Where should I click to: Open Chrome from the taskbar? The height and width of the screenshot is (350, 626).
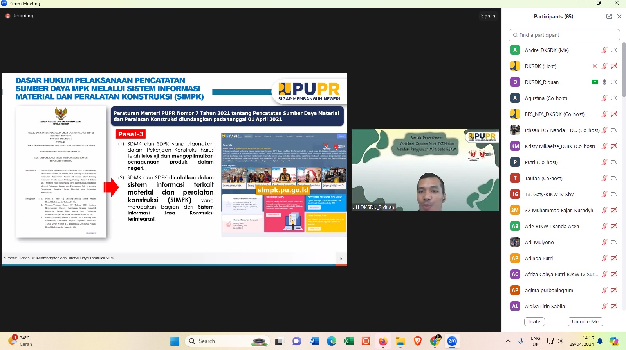click(x=435, y=341)
